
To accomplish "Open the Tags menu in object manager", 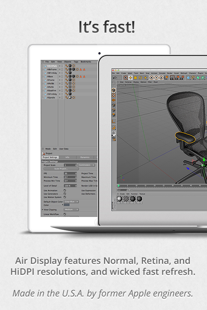I will tap(76, 62).
